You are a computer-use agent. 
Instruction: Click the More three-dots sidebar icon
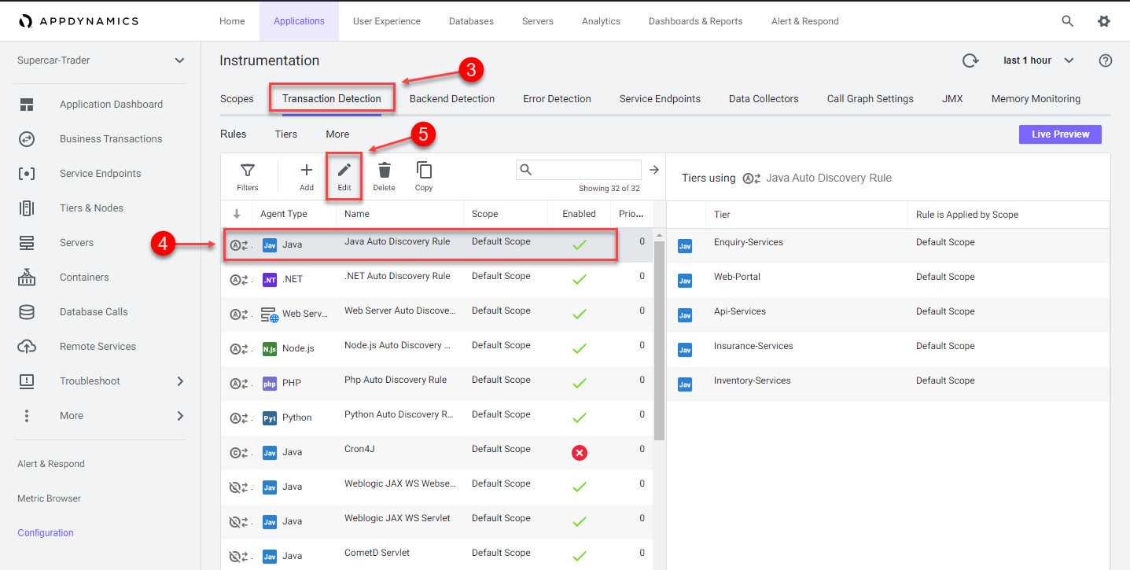(27, 416)
